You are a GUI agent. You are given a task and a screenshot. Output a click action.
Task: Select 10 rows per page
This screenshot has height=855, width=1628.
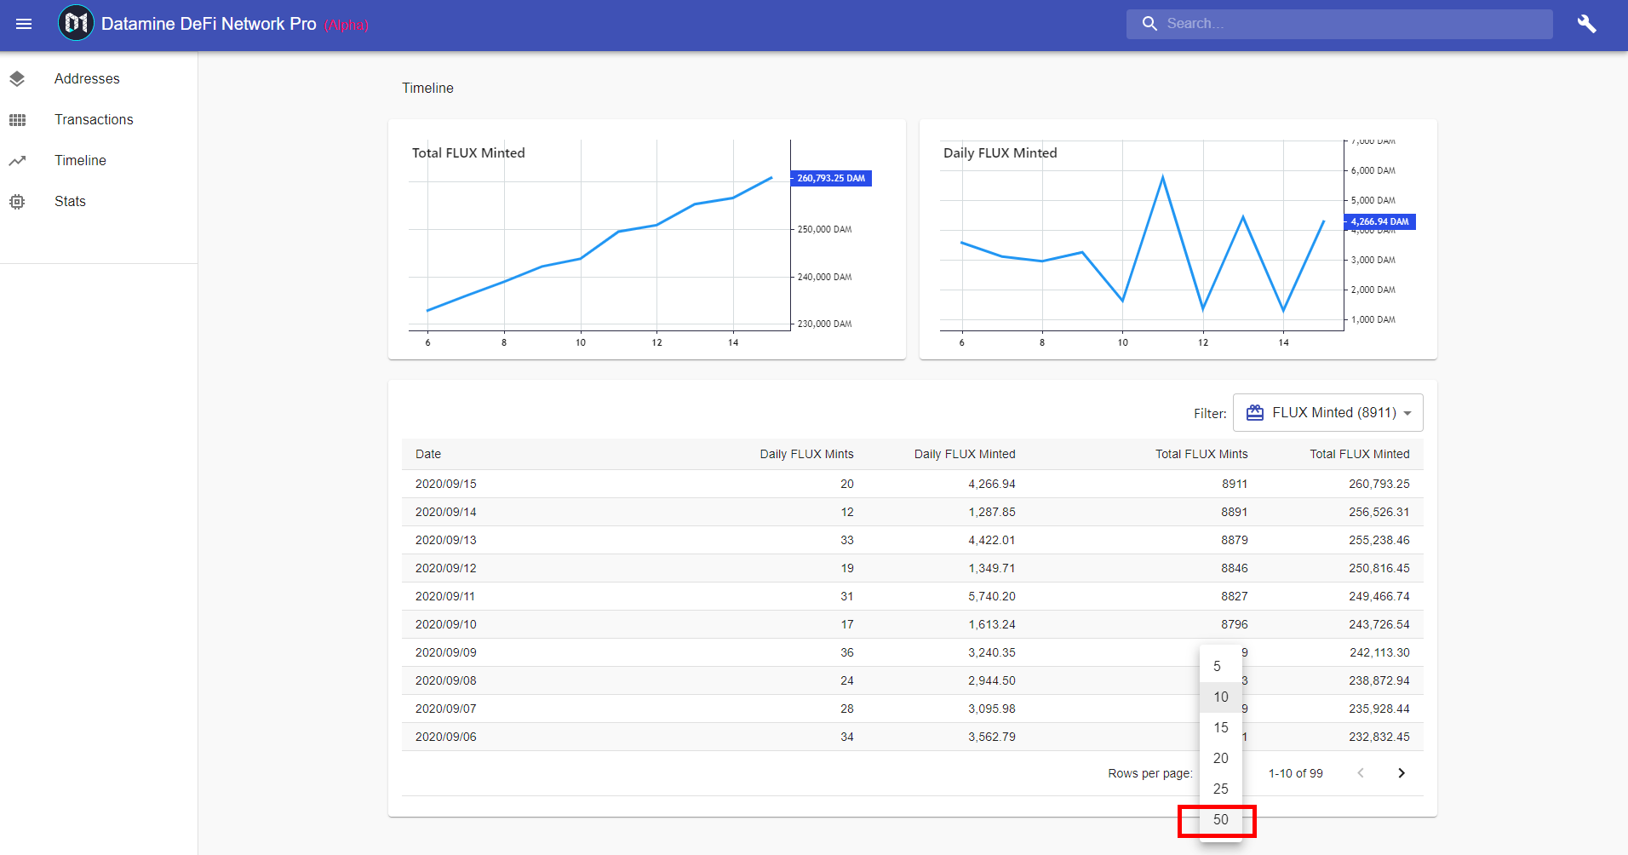1221,697
